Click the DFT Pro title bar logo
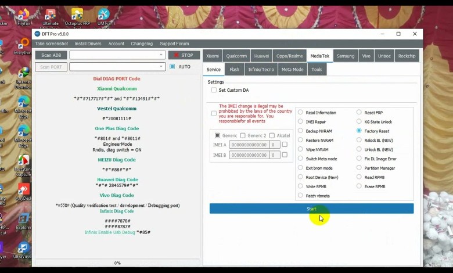Image resolution: width=453 pixels, height=273 pixels. pos(38,34)
